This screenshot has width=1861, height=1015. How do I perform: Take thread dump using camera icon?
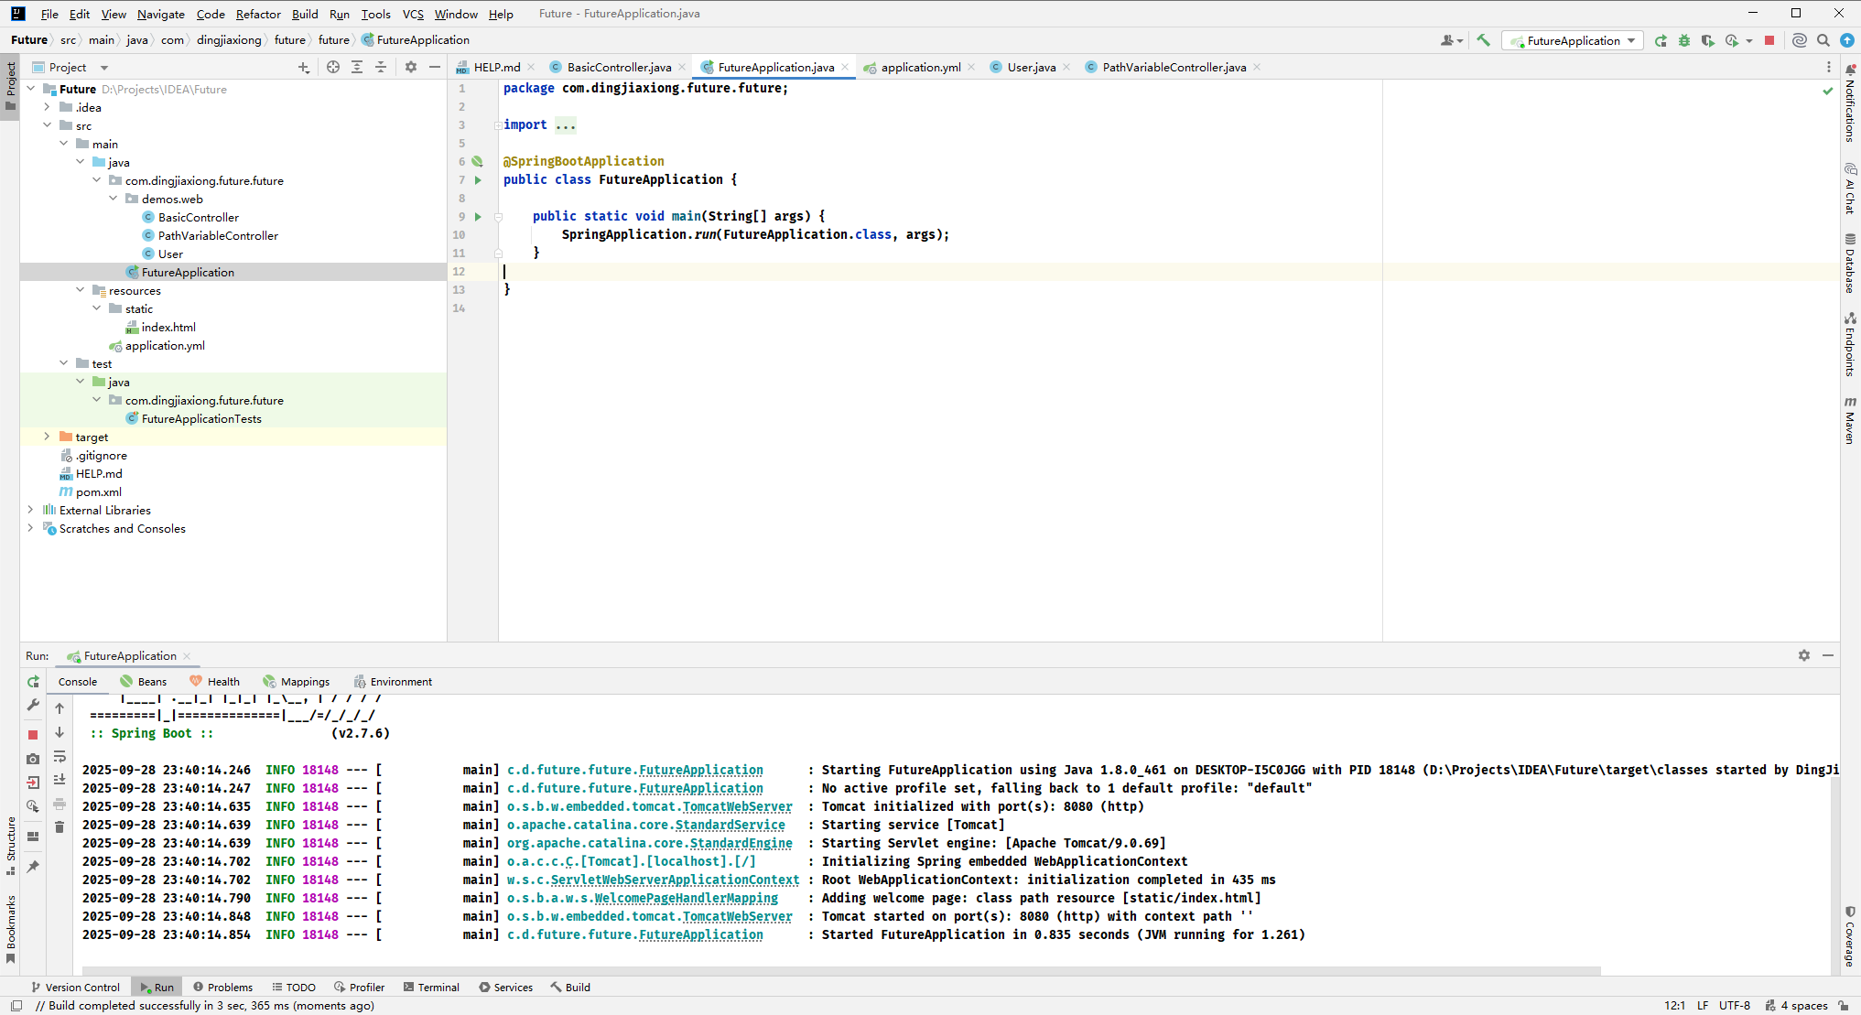33,759
